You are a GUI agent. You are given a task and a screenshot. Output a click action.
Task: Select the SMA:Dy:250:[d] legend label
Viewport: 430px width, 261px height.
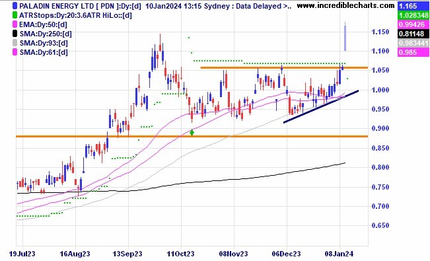46,34
